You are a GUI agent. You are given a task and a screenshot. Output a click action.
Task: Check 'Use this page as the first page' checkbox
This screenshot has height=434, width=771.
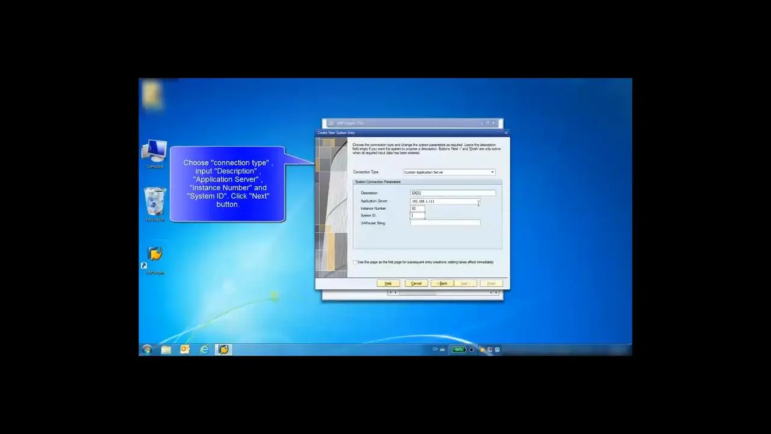pyautogui.click(x=355, y=262)
